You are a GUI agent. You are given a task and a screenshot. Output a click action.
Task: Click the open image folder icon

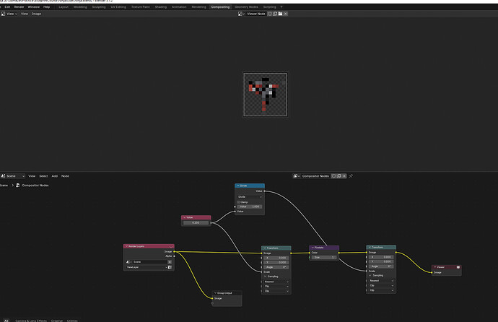point(281,14)
